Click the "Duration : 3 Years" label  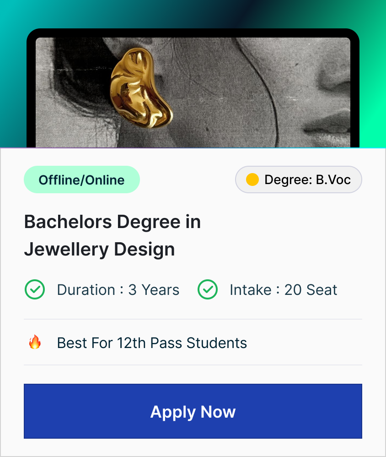(x=118, y=290)
